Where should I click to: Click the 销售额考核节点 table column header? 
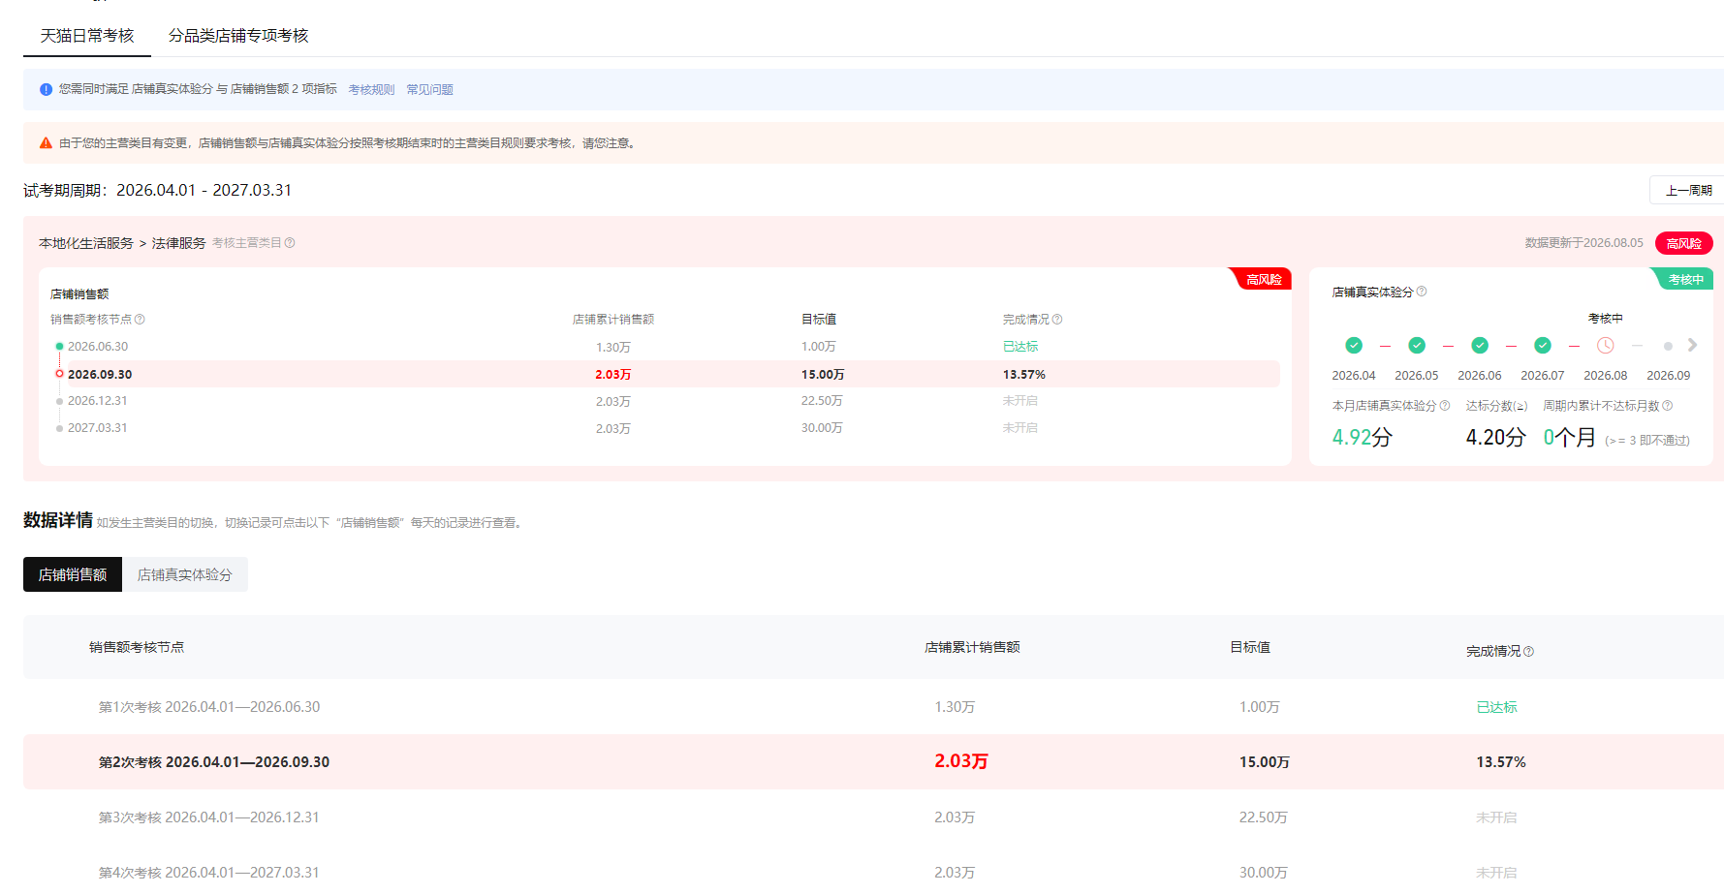click(x=137, y=647)
